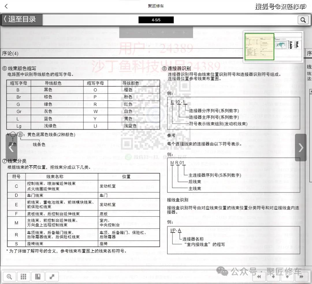Click the table cell 橙色
Screen dimensions: 312x284
click(128, 90)
